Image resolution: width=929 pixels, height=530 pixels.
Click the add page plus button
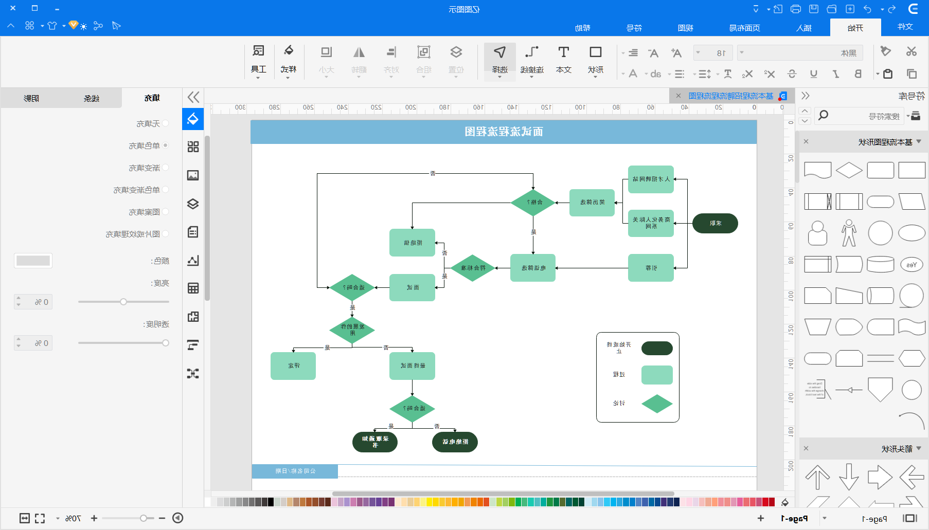point(761,518)
